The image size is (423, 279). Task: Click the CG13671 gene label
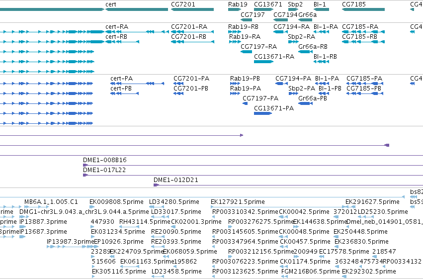[268, 4]
